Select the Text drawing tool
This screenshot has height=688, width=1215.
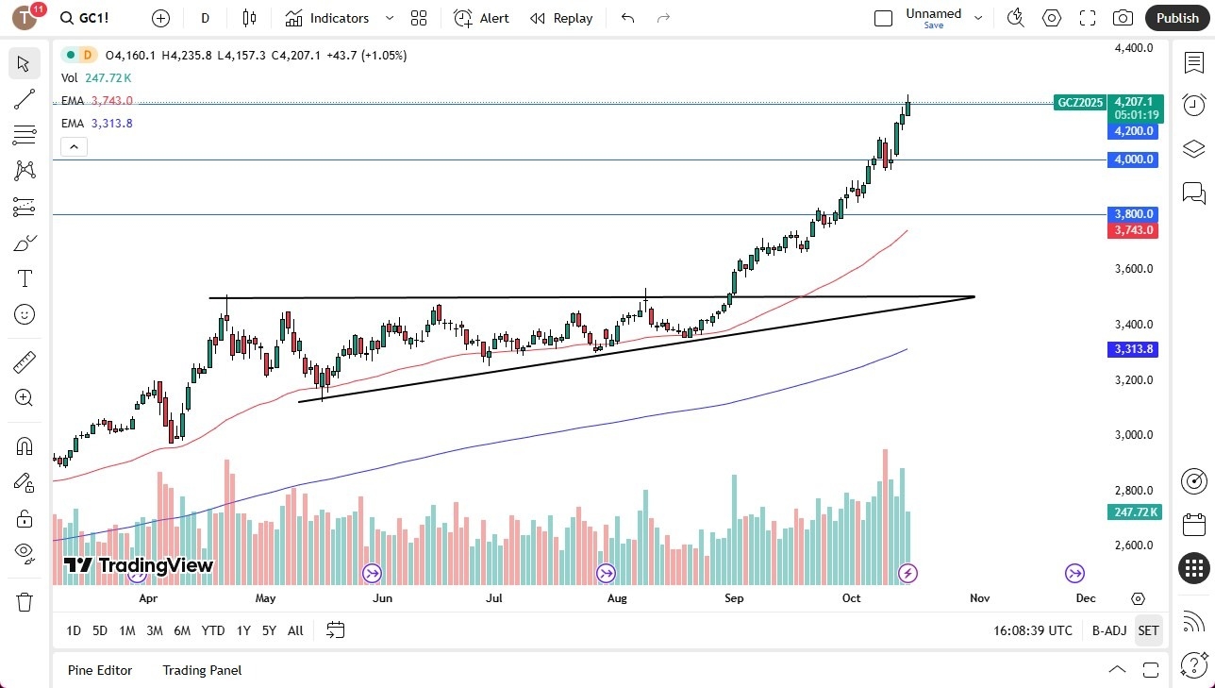[25, 277]
